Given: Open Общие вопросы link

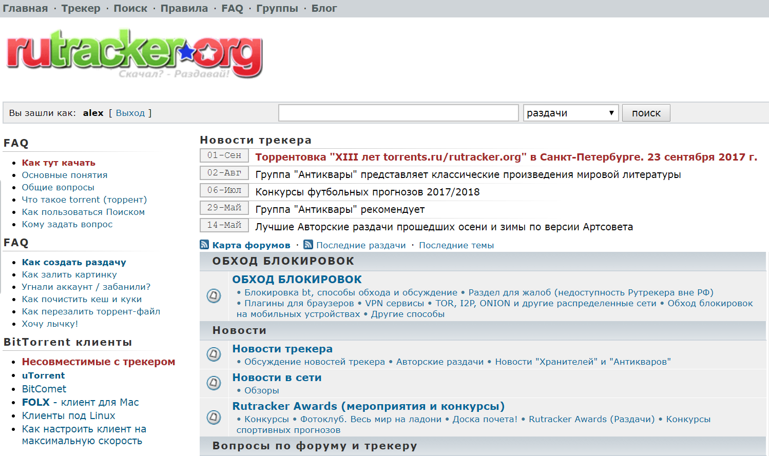Looking at the screenshot, I should pyautogui.click(x=58, y=187).
